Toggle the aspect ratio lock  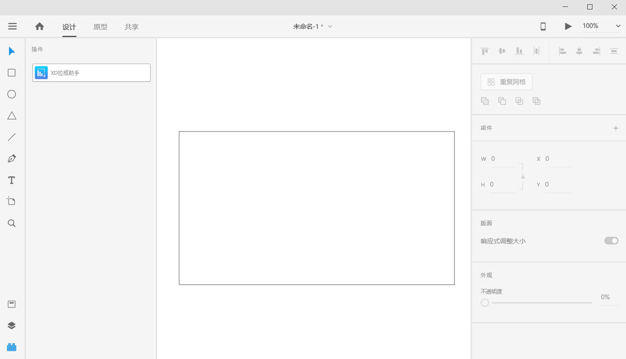(523, 177)
